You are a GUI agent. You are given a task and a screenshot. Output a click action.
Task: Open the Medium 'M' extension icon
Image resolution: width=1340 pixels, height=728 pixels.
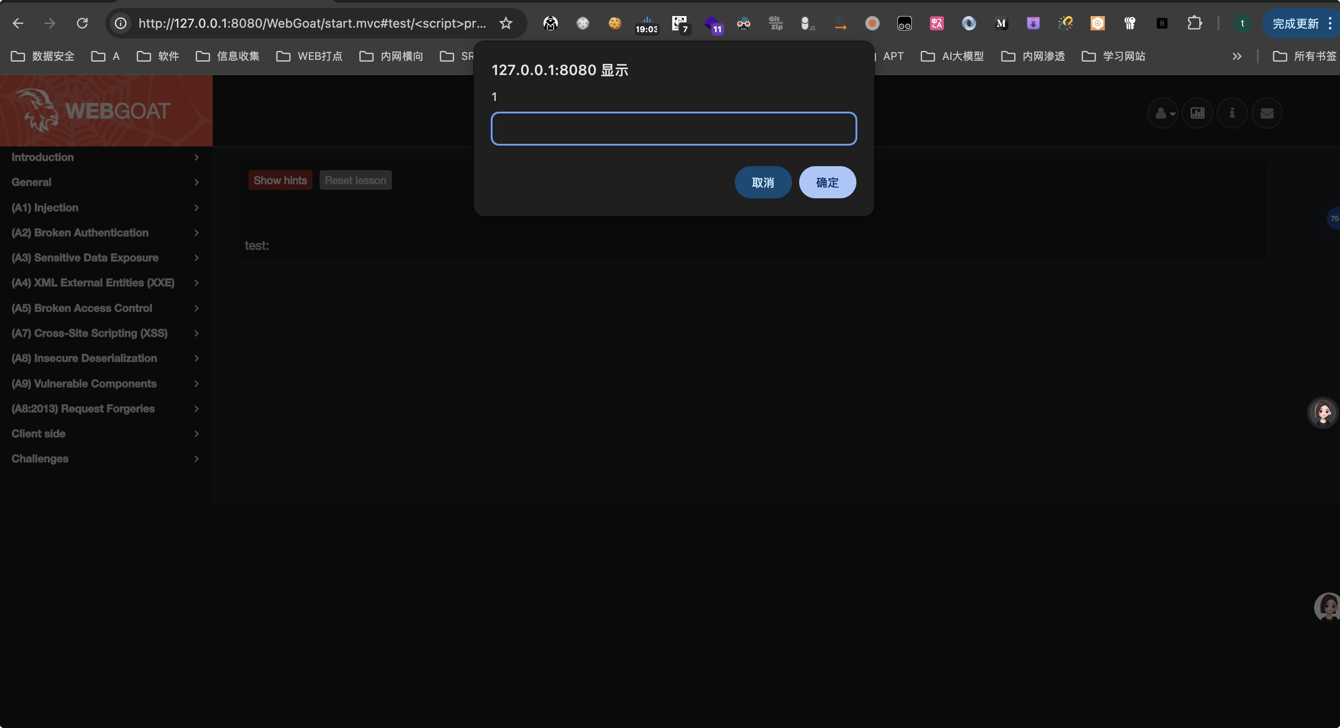pos(1001,23)
